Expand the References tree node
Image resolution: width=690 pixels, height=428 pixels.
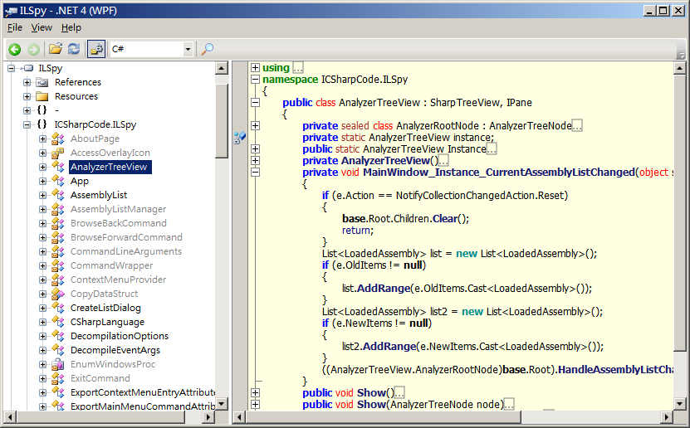coord(27,82)
